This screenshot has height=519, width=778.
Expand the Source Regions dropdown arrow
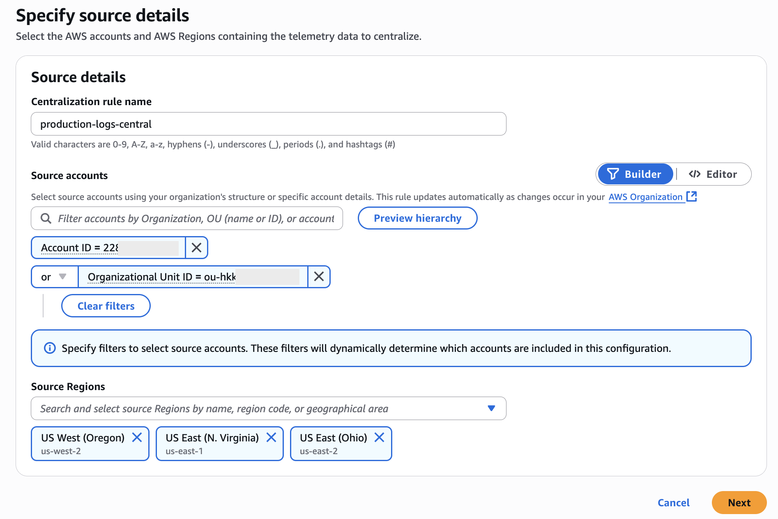click(x=490, y=408)
